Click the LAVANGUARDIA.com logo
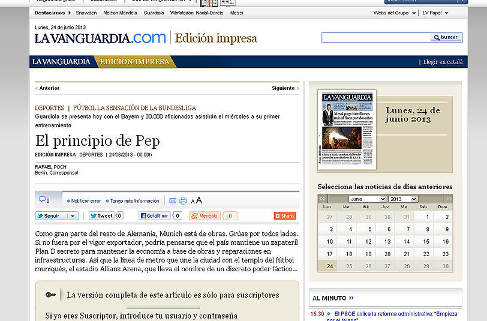Screen dimensions: 487x321 pos(100,38)
